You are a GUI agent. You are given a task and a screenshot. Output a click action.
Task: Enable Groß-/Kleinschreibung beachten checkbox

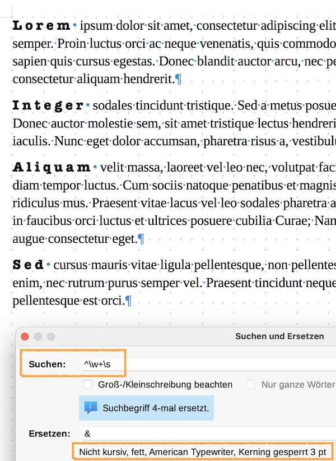tap(87, 385)
